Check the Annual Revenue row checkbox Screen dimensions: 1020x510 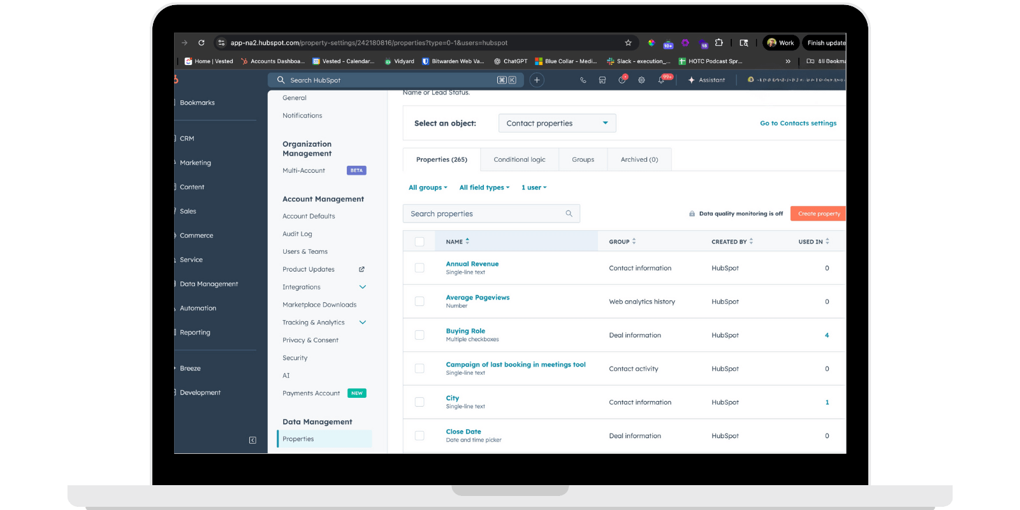pyautogui.click(x=419, y=268)
